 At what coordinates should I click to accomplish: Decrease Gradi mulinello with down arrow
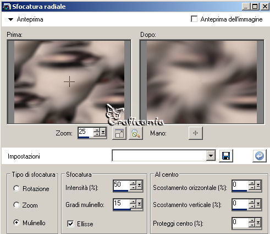[133, 206]
